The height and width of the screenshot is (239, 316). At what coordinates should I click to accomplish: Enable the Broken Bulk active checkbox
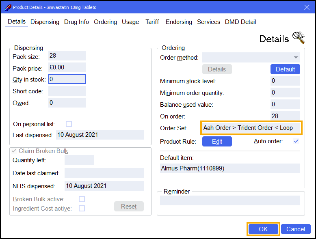pyautogui.click(x=82, y=199)
